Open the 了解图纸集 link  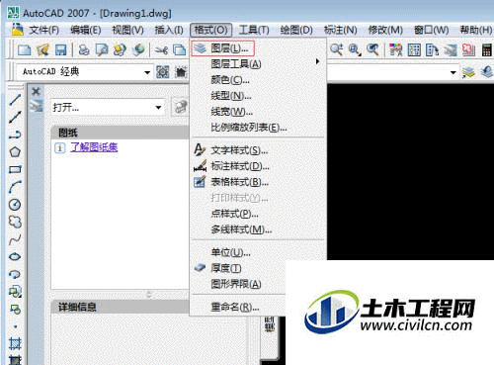tap(94, 147)
